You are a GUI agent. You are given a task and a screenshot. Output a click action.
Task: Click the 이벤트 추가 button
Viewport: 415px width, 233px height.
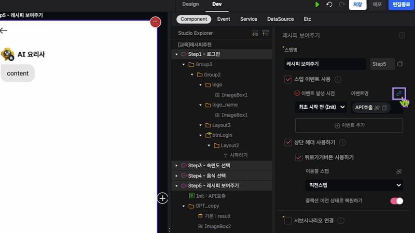click(x=349, y=125)
